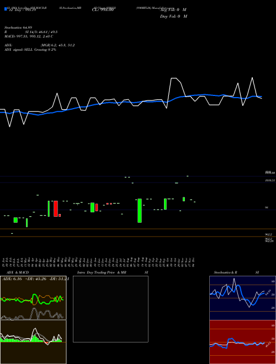
Task: Select the "Stochastics: 64.89" readout
Action: [x=18, y=28]
